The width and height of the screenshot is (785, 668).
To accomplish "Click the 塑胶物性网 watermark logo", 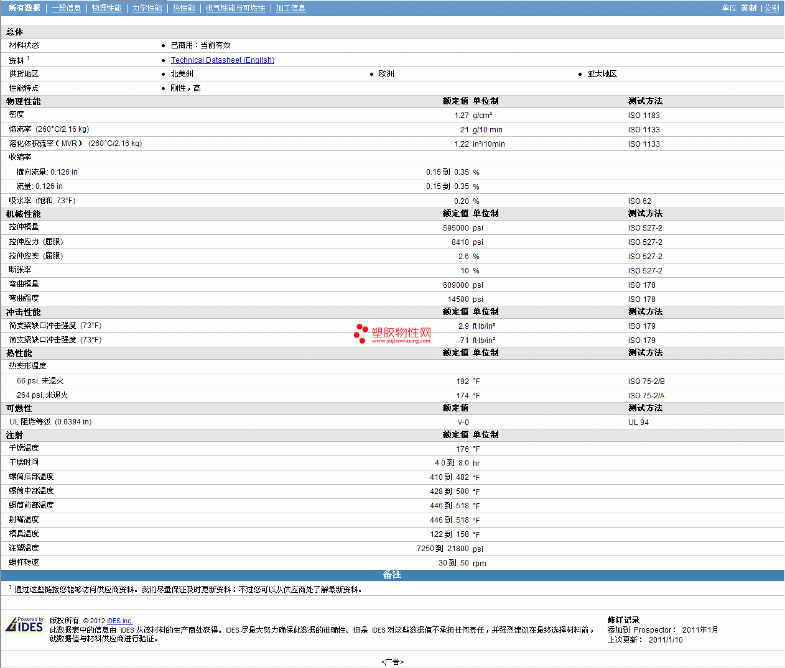I will point(392,334).
